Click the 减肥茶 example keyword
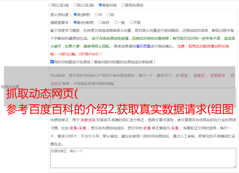This screenshot has height=173, width=239. 199,75
